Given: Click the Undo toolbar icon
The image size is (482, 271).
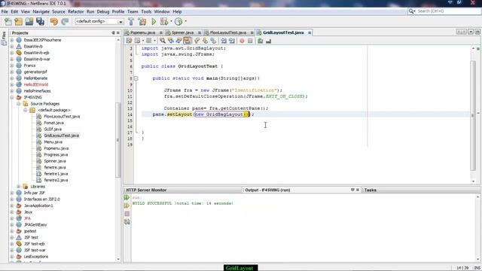Looking at the screenshot, I should click(x=54, y=22).
